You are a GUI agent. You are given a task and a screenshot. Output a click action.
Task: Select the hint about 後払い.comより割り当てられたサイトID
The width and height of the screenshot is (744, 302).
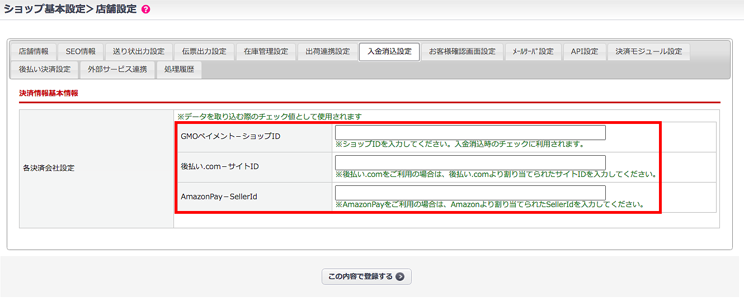[496, 174]
